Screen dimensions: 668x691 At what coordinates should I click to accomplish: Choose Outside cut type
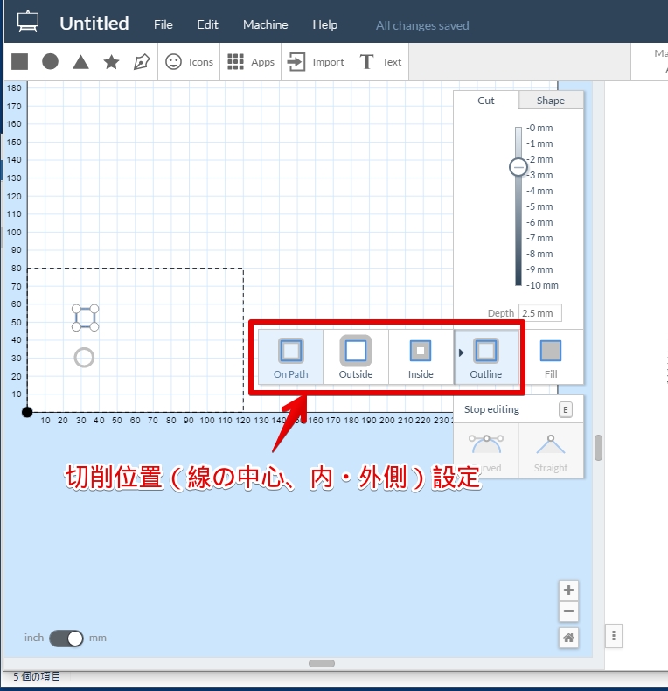pyautogui.click(x=356, y=358)
